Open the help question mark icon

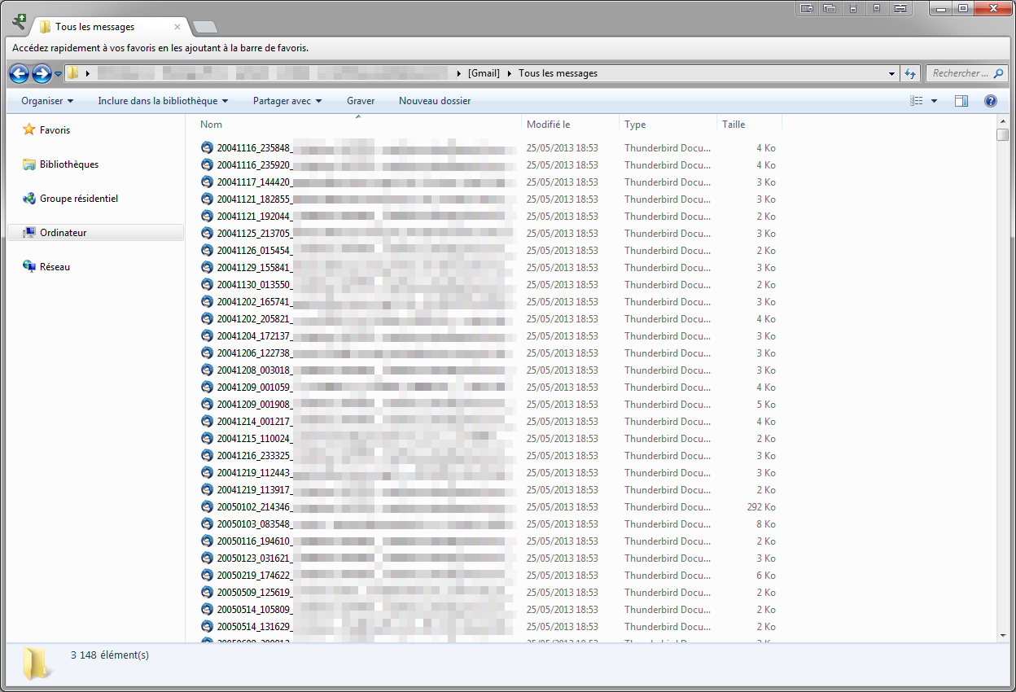991,101
